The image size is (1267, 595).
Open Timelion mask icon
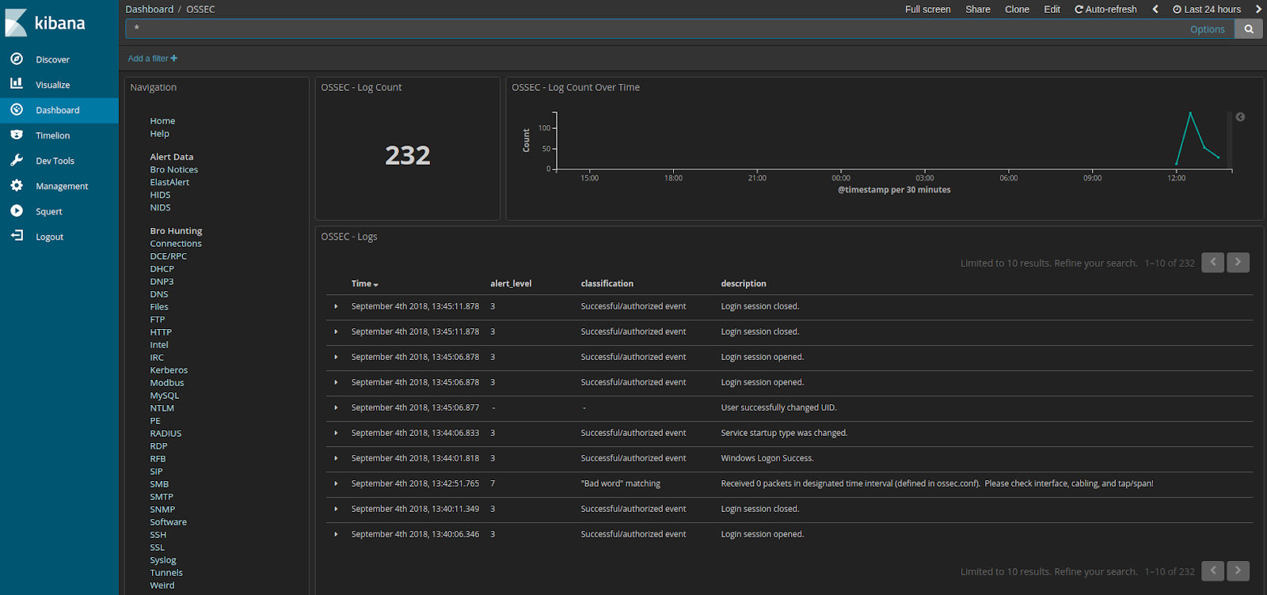(17, 135)
